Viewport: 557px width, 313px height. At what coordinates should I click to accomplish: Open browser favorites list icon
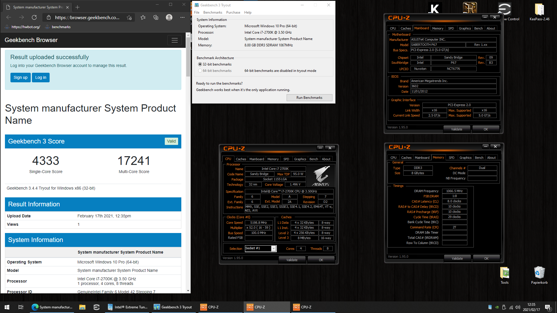[143, 17]
